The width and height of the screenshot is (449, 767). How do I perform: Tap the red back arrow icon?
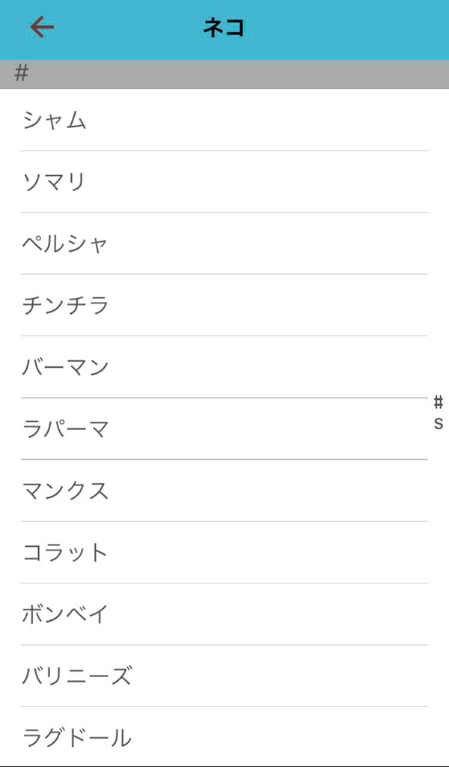(42, 28)
